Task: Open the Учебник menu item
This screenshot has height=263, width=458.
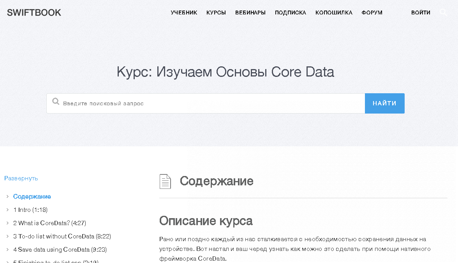Action: click(x=184, y=12)
